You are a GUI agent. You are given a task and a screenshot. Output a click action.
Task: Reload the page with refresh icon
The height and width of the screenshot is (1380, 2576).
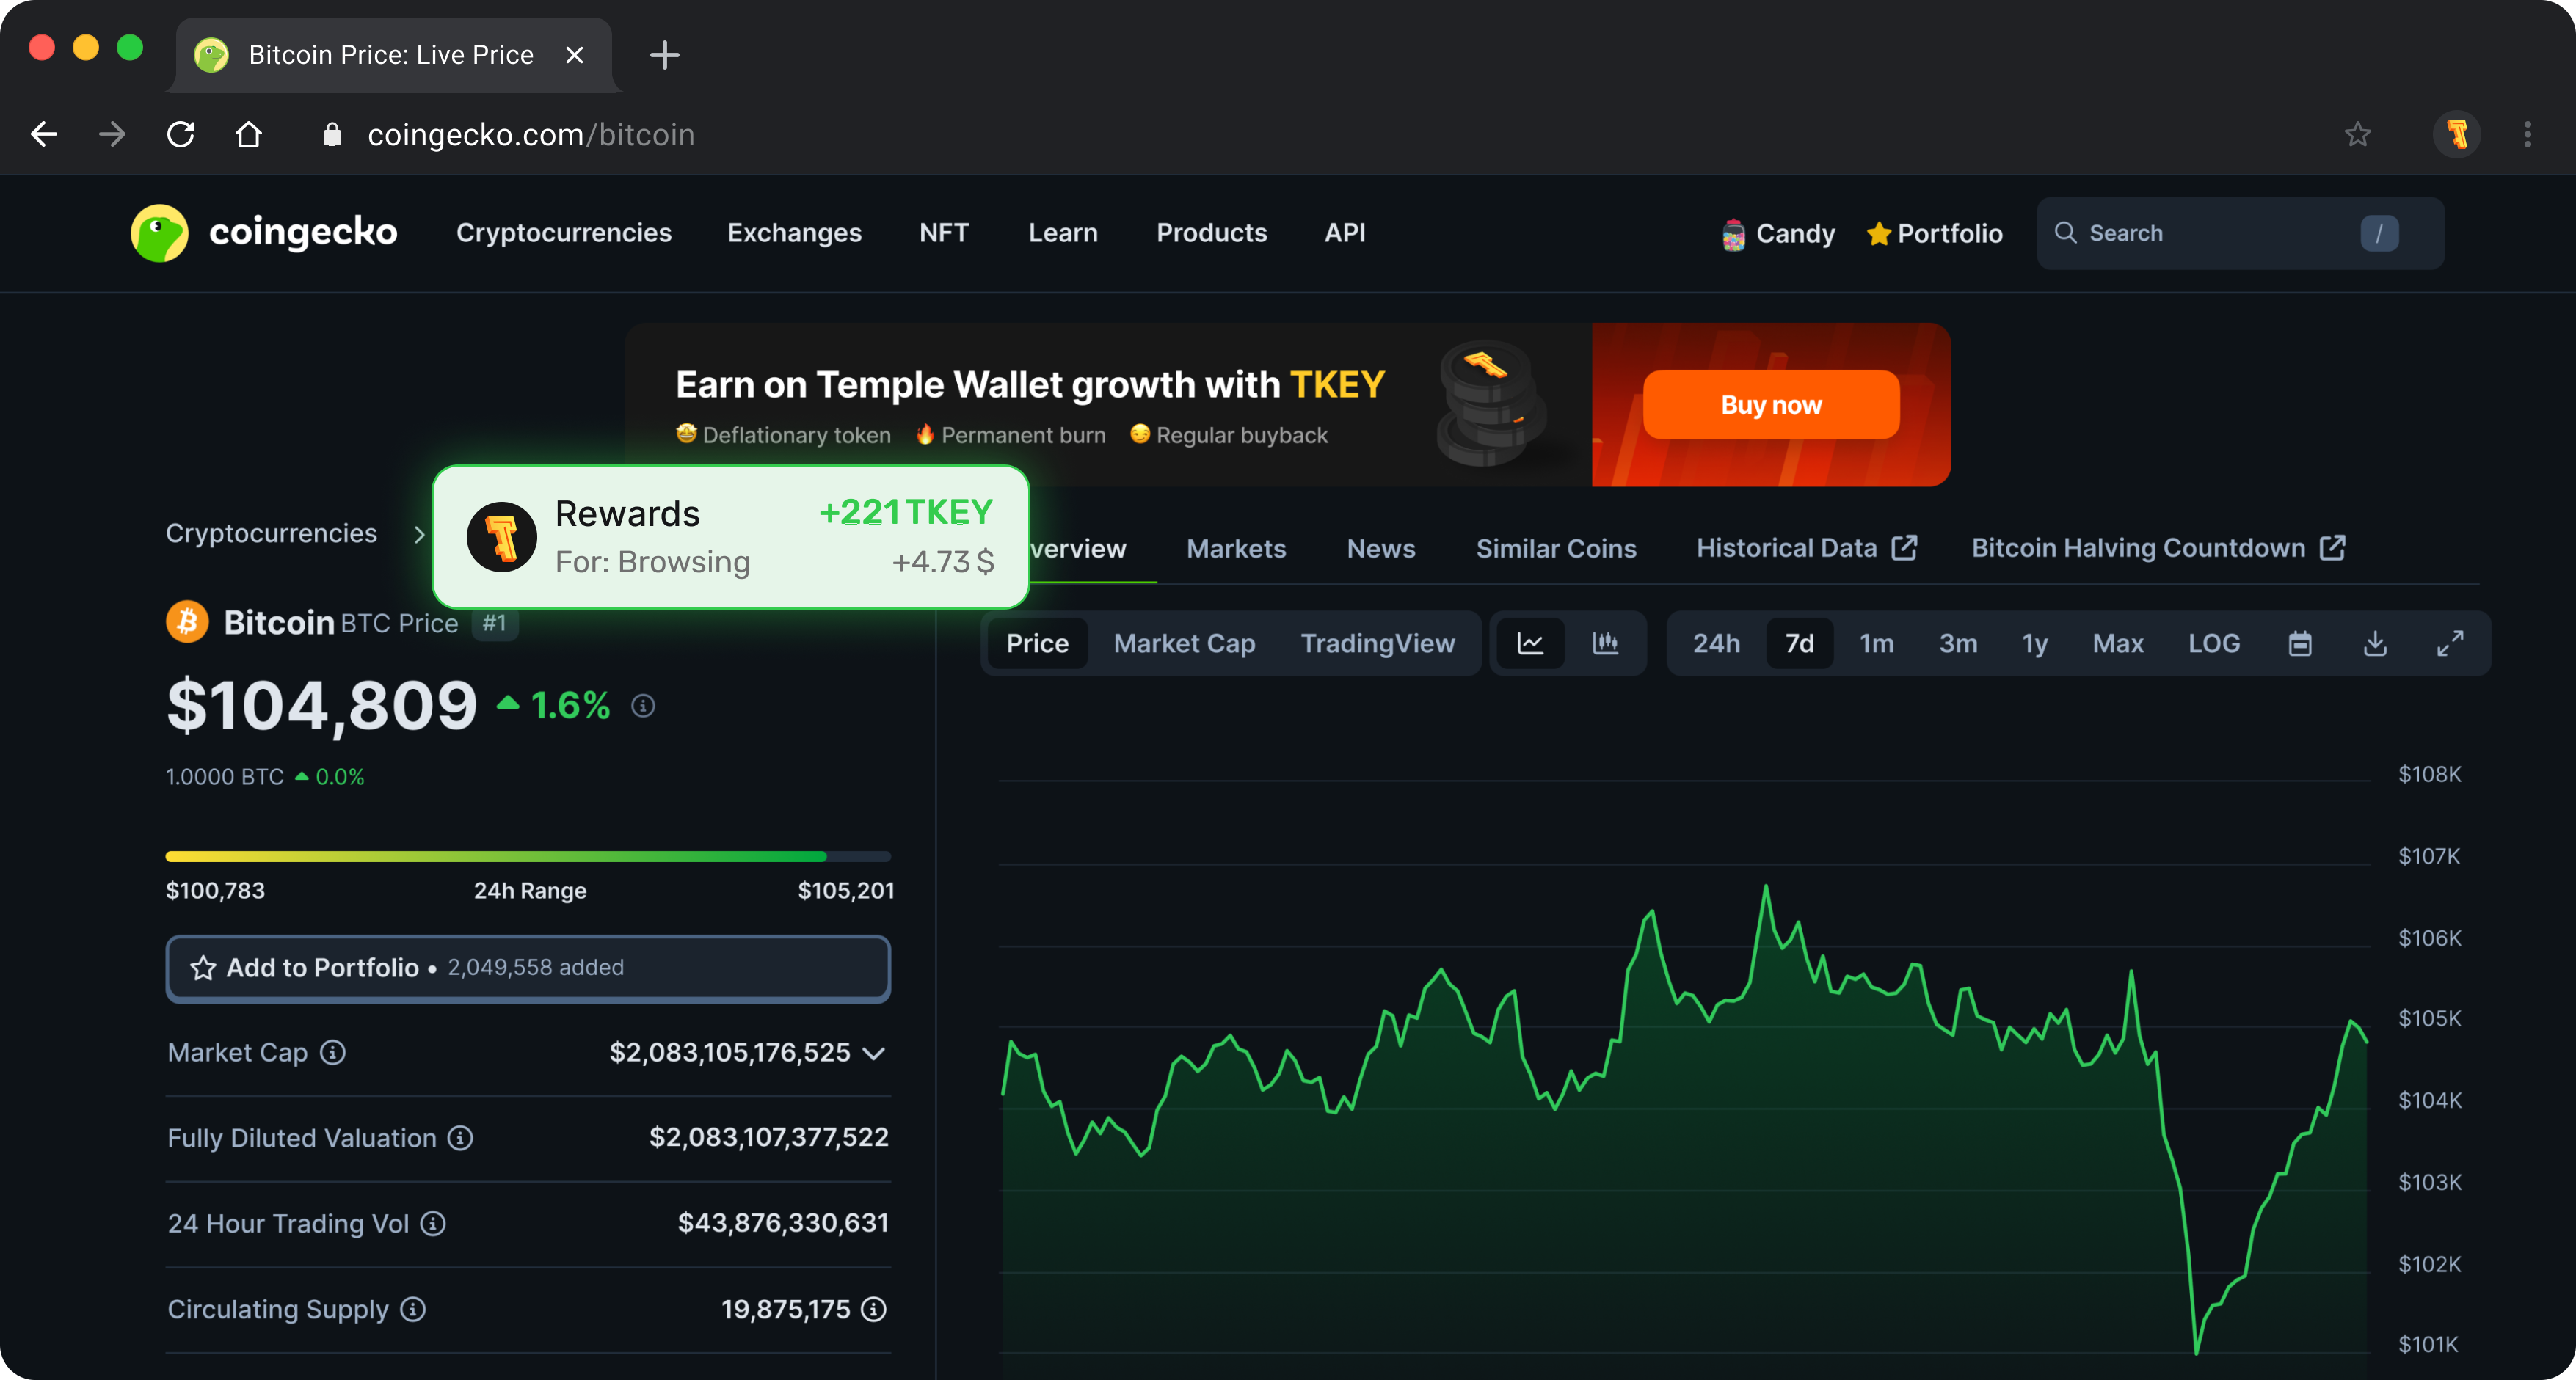pyautogui.click(x=180, y=134)
